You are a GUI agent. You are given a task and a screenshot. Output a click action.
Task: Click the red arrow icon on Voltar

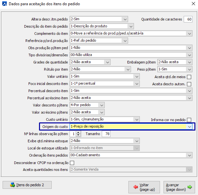coord(136,187)
